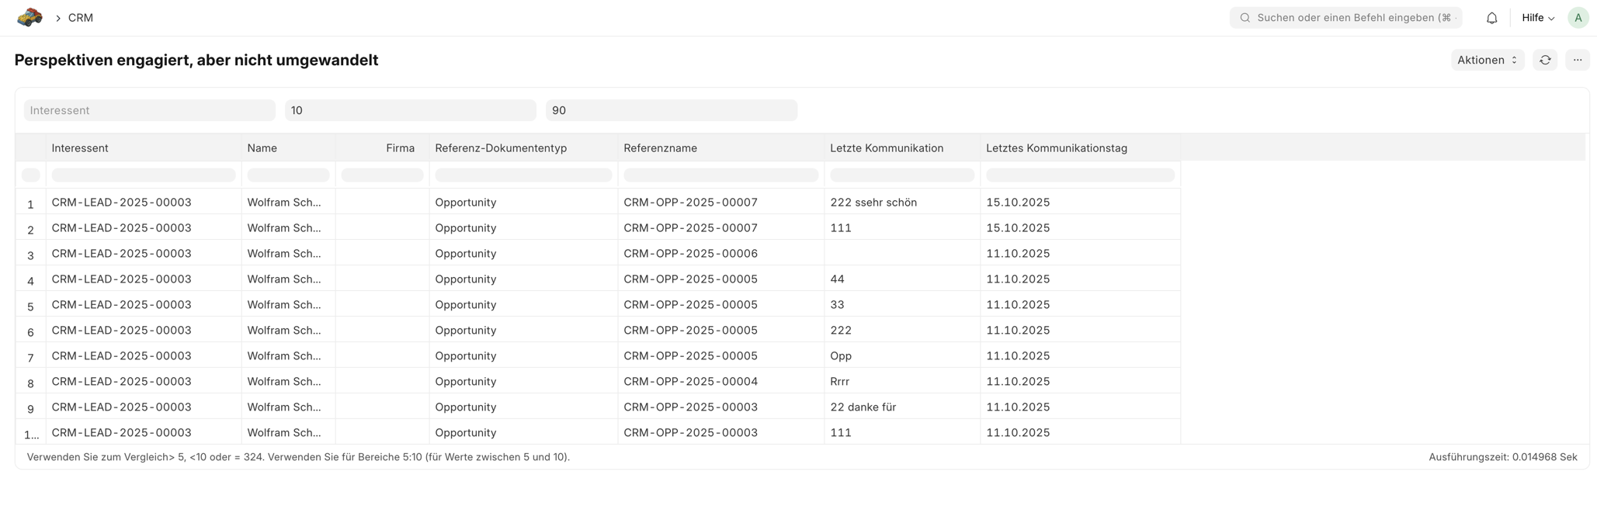Click the Letzte Kommunikation column header
The height and width of the screenshot is (513, 1597).
coord(887,148)
